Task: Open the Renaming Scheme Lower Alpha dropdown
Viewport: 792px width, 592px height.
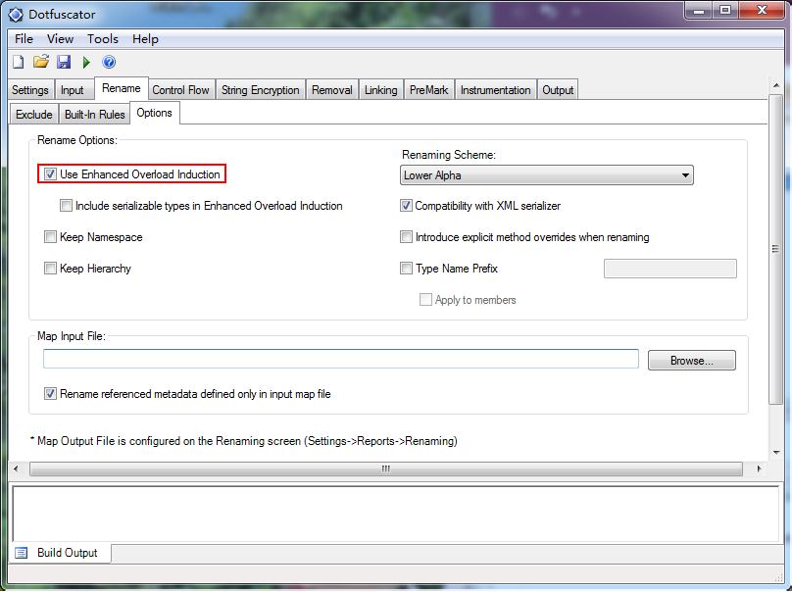Action: (547, 175)
